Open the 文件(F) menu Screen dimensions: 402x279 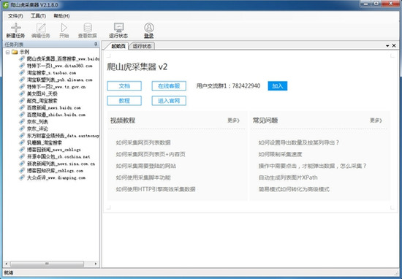[x=15, y=16]
